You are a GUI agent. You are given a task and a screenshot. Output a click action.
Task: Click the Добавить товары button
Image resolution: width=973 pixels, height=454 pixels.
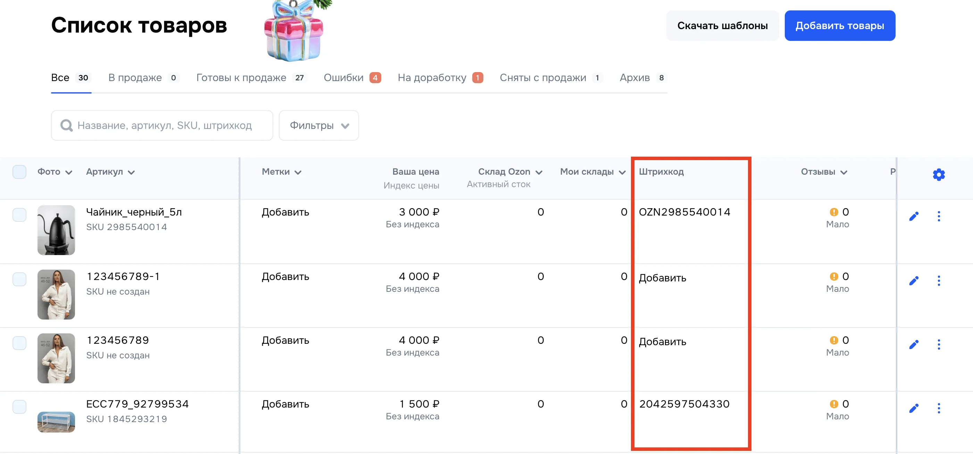pos(839,25)
